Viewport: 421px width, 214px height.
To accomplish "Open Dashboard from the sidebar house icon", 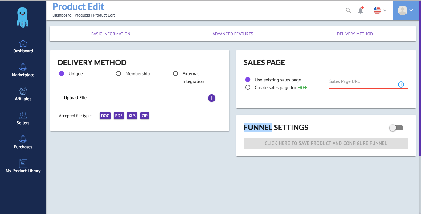I will click(23, 43).
